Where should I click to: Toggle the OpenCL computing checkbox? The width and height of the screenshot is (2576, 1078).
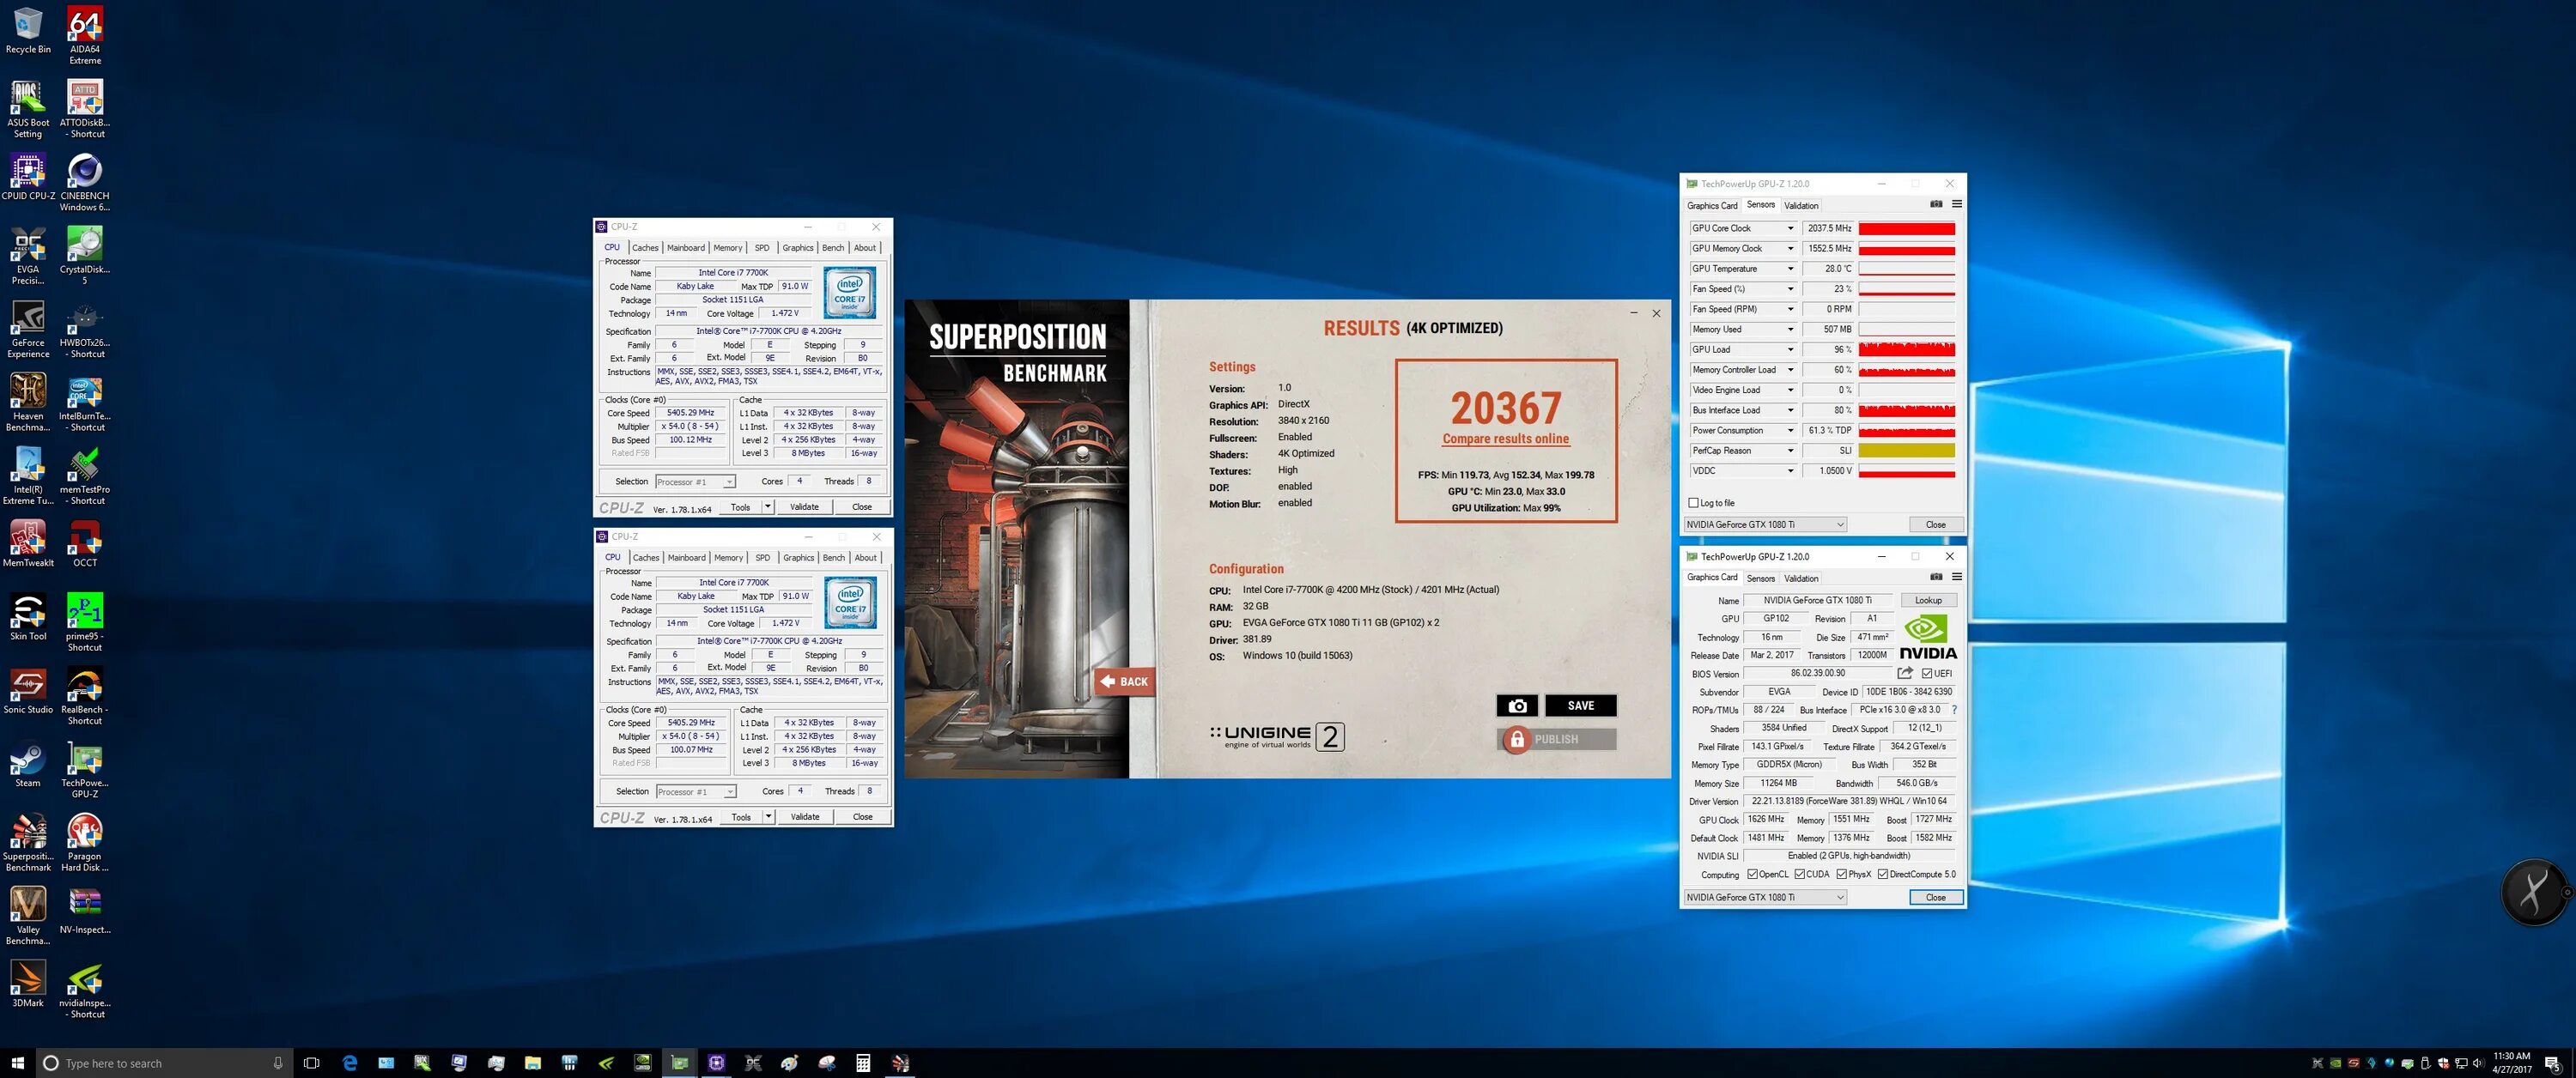(1752, 874)
